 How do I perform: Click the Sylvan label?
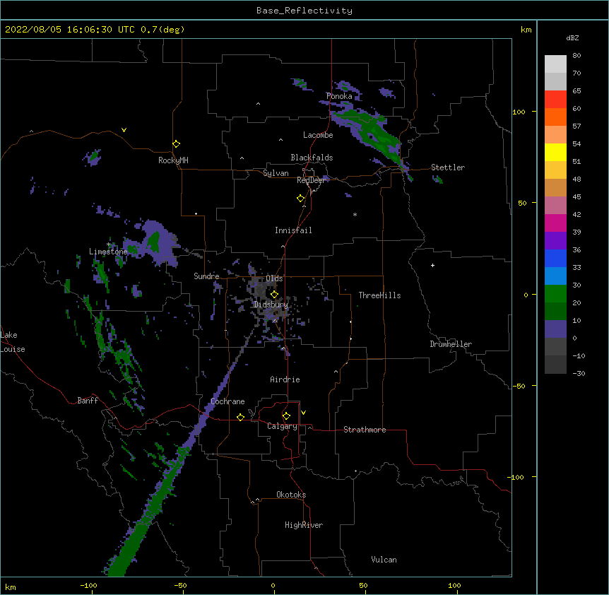276,173
